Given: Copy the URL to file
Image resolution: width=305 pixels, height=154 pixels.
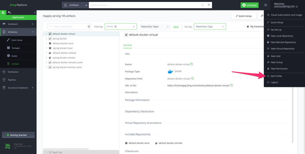Looking at the screenshot, I should (x=232, y=85).
